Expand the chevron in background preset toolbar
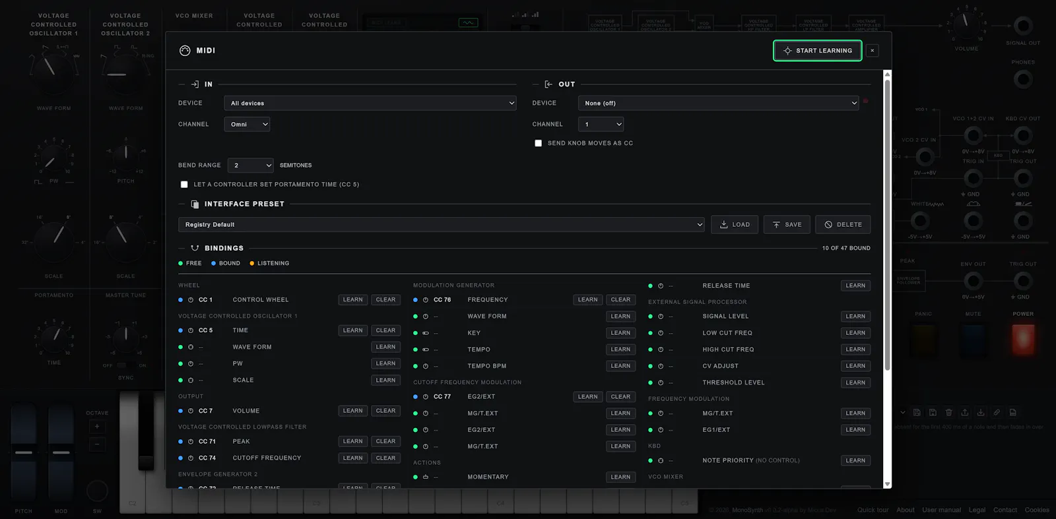 pos(903,413)
